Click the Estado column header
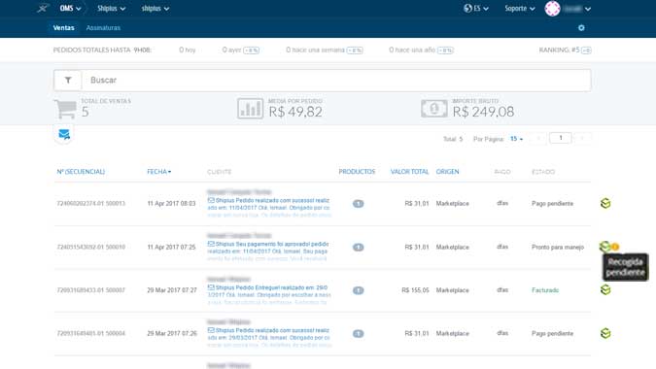 point(543,172)
